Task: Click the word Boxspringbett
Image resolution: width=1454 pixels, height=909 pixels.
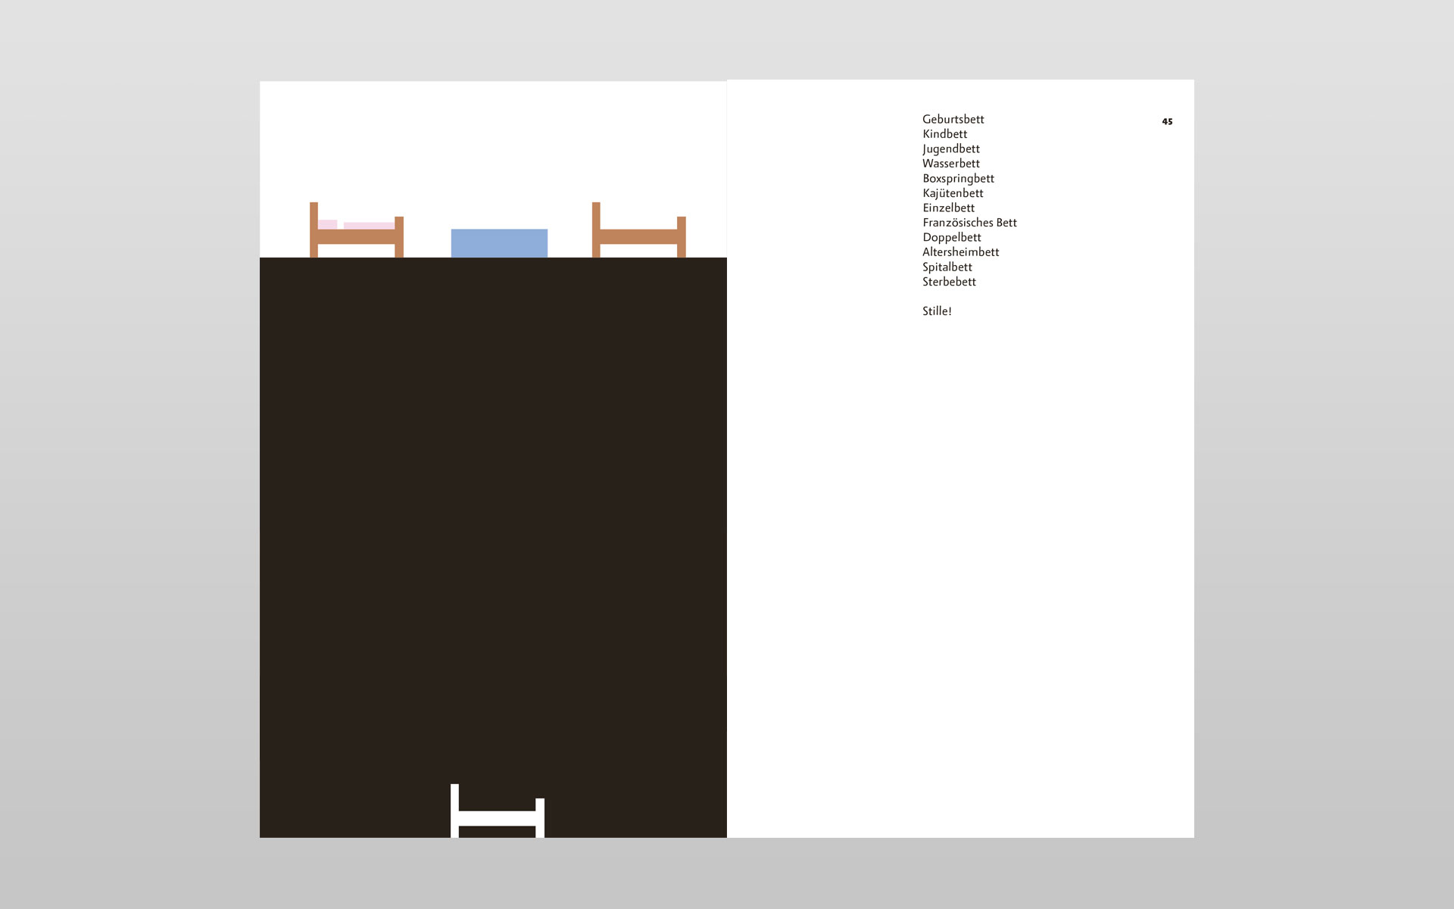Action: pos(958,179)
